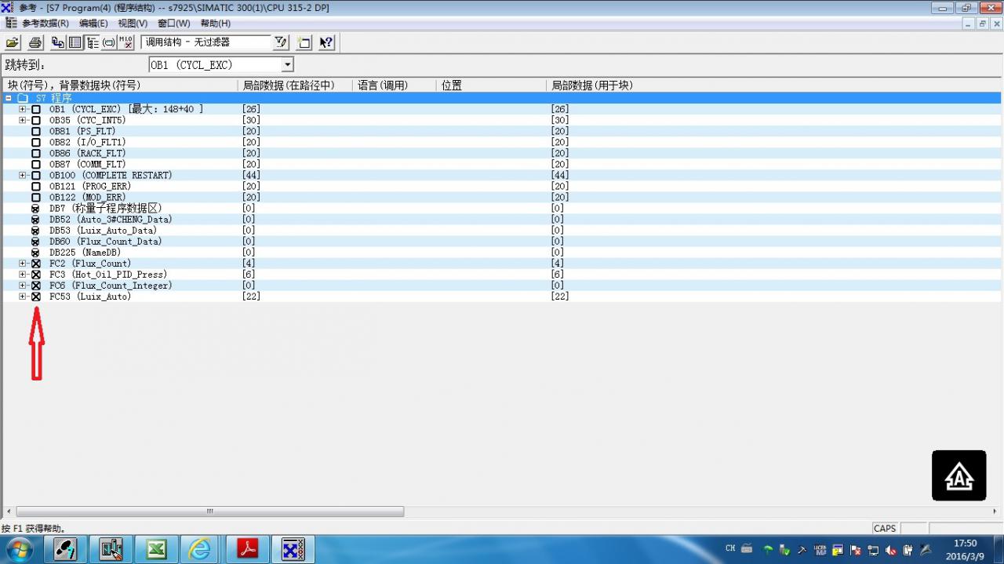Viewport: 1004px width, 564px height.
Task: Click the crossed box beside FC2 (Flux_Count)
Action: (36, 264)
